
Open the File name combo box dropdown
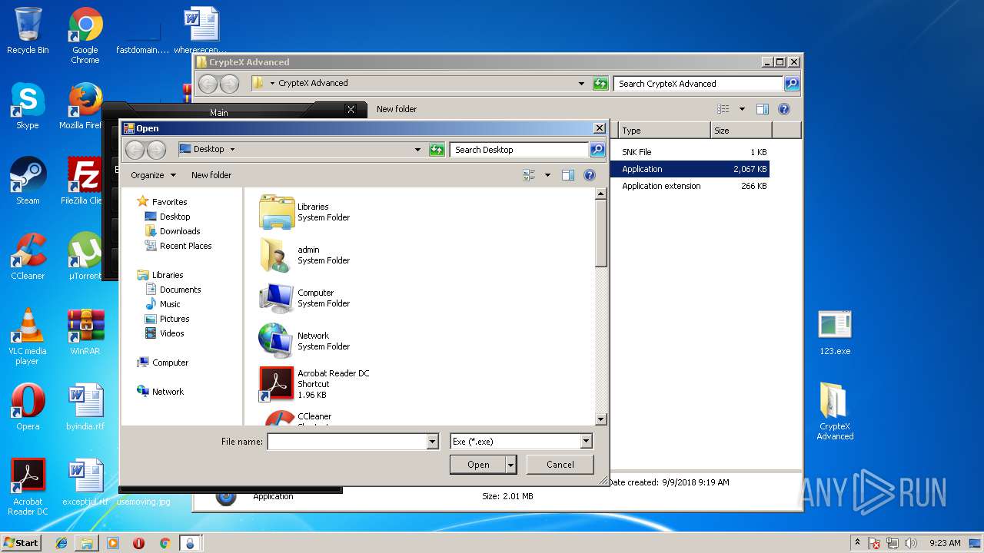[x=431, y=442]
